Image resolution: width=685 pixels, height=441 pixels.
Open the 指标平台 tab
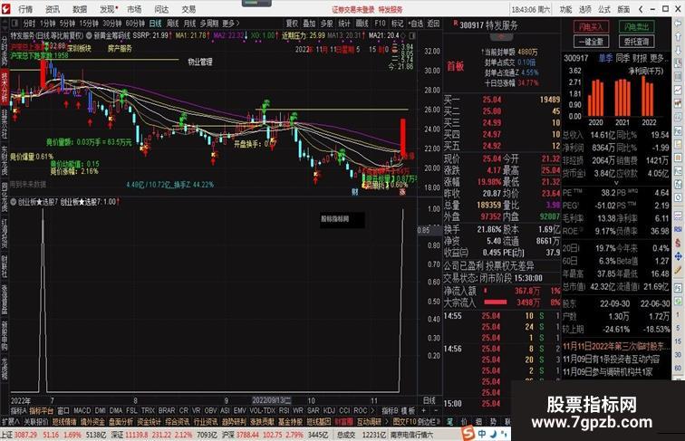click(x=42, y=411)
